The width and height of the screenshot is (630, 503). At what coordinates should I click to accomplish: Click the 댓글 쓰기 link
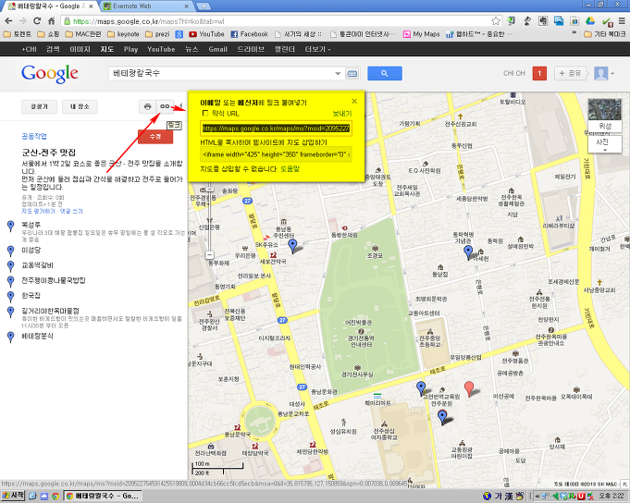[71, 211]
